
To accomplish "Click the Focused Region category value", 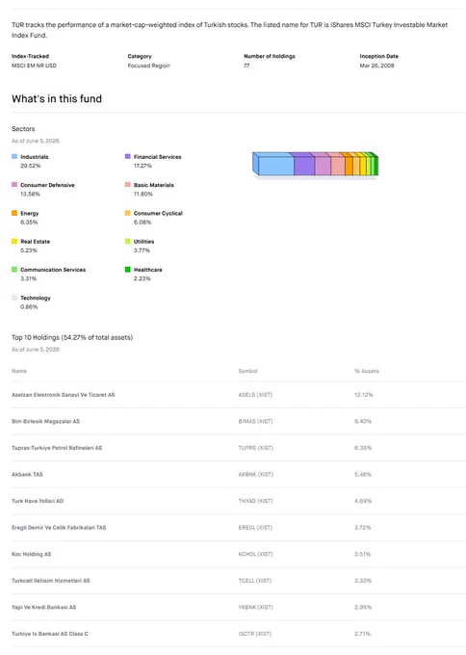I will click(x=148, y=65).
